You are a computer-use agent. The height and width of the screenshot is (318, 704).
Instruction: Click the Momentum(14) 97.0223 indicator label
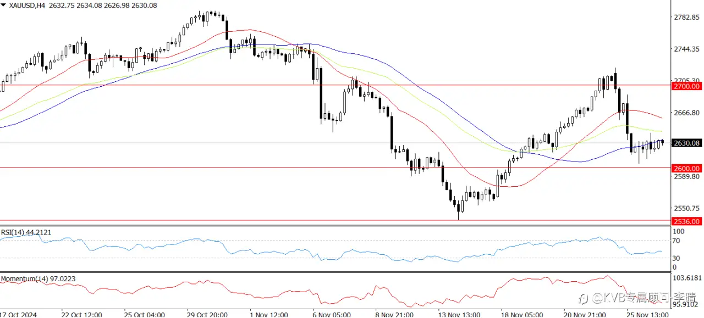point(38,279)
